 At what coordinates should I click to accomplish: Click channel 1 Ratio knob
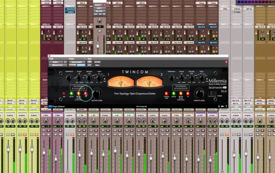pos(99,78)
